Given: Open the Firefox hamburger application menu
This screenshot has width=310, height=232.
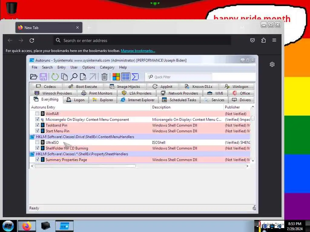Looking at the screenshot, I should [x=274, y=40].
